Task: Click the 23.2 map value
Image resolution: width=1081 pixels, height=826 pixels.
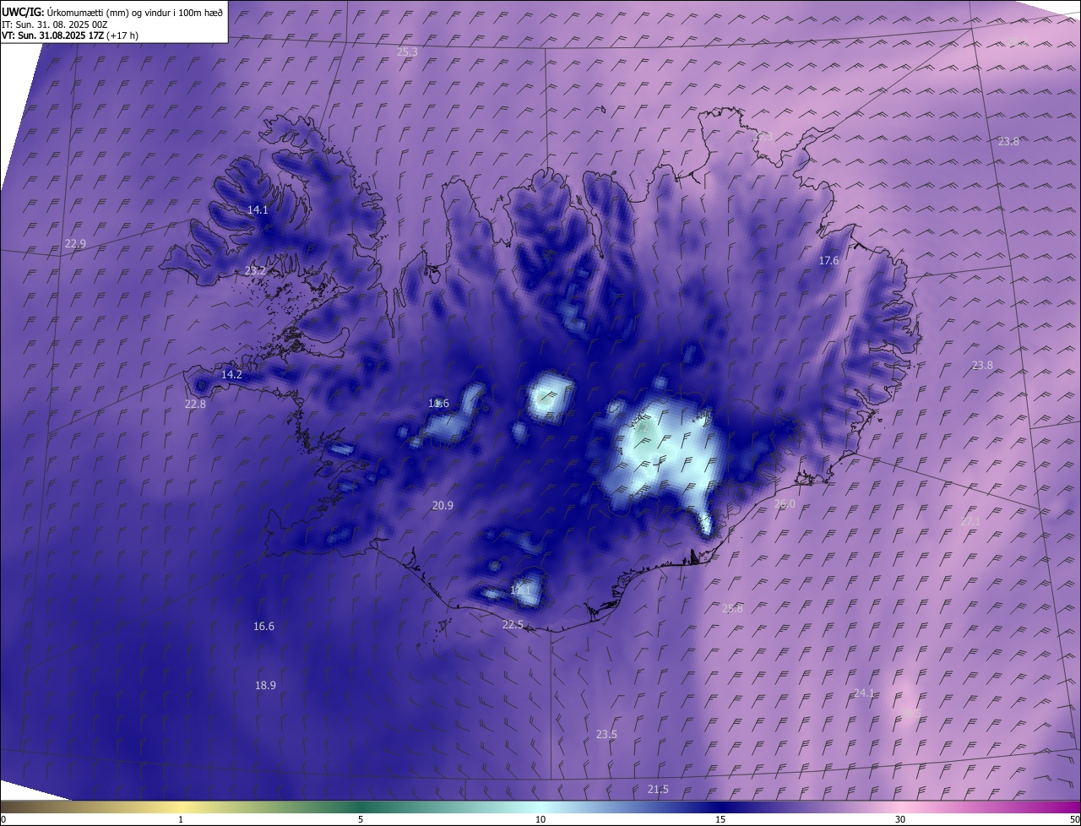Action: click(x=255, y=271)
